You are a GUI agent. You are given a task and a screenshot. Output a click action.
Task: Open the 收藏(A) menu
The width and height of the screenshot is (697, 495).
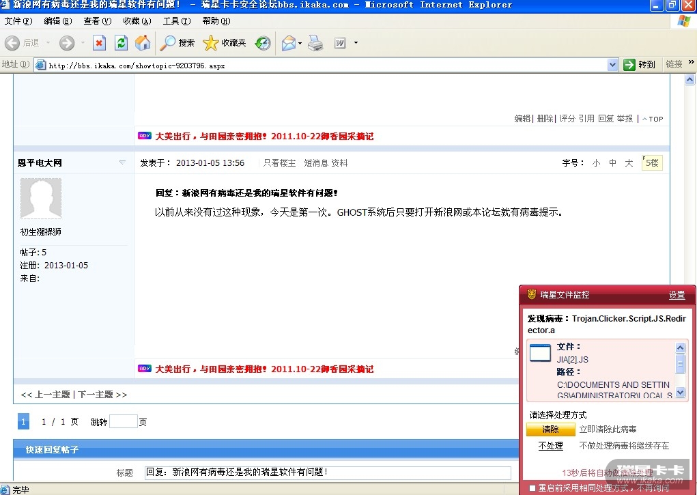pos(137,21)
